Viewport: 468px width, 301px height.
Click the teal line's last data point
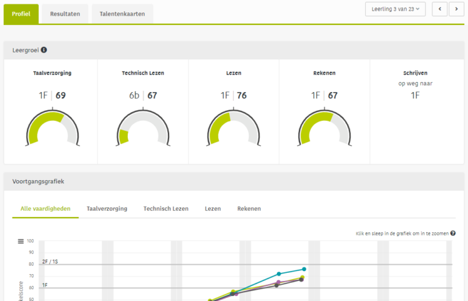(304, 269)
